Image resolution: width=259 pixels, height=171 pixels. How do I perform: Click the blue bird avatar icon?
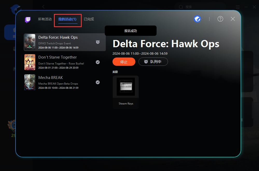tap(198, 19)
